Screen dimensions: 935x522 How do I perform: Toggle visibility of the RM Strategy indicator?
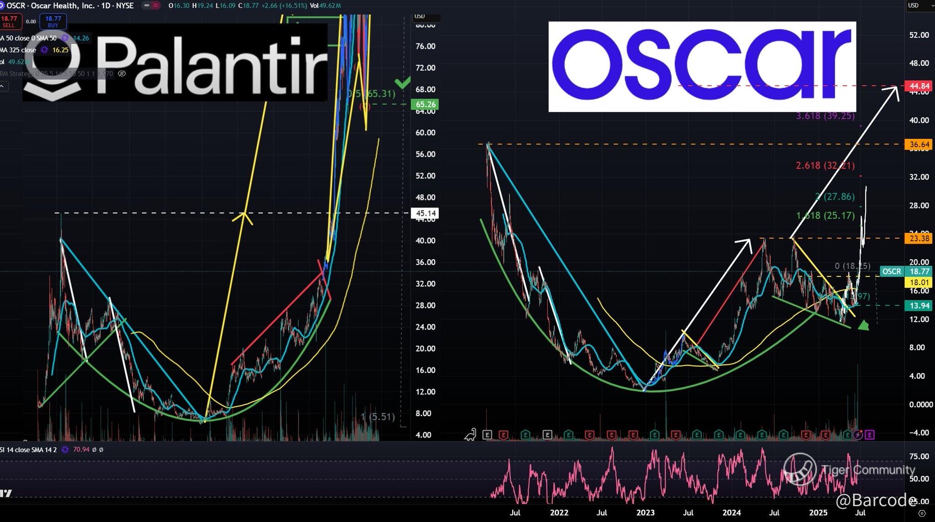pyautogui.click(x=121, y=73)
